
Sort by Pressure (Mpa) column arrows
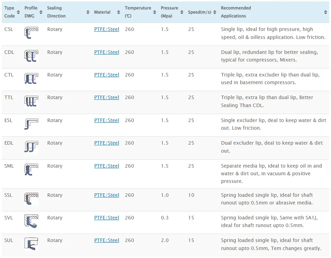(182, 12)
